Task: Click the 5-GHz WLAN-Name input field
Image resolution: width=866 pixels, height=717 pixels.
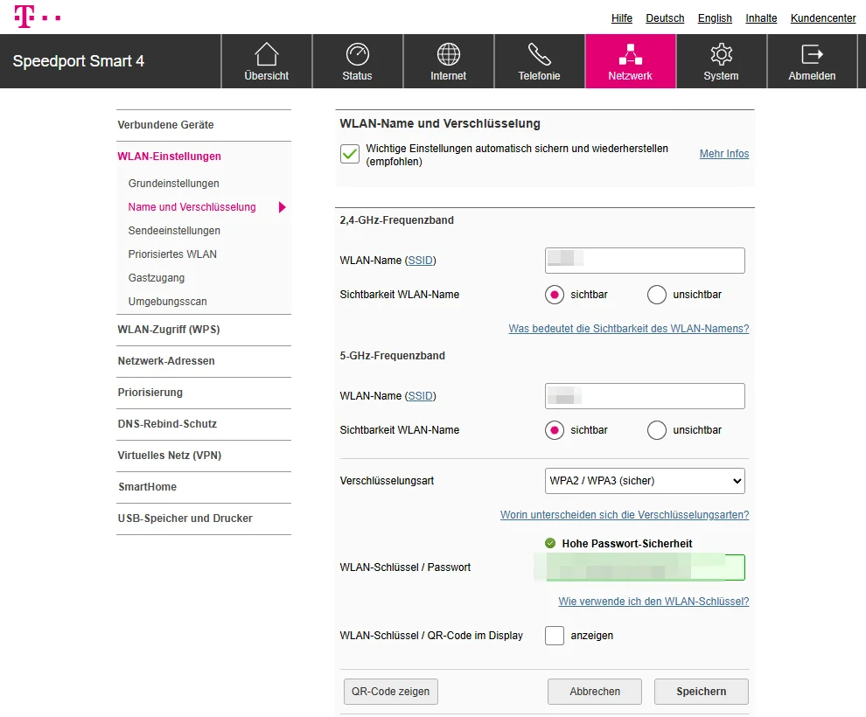Action: click(645, 395)
